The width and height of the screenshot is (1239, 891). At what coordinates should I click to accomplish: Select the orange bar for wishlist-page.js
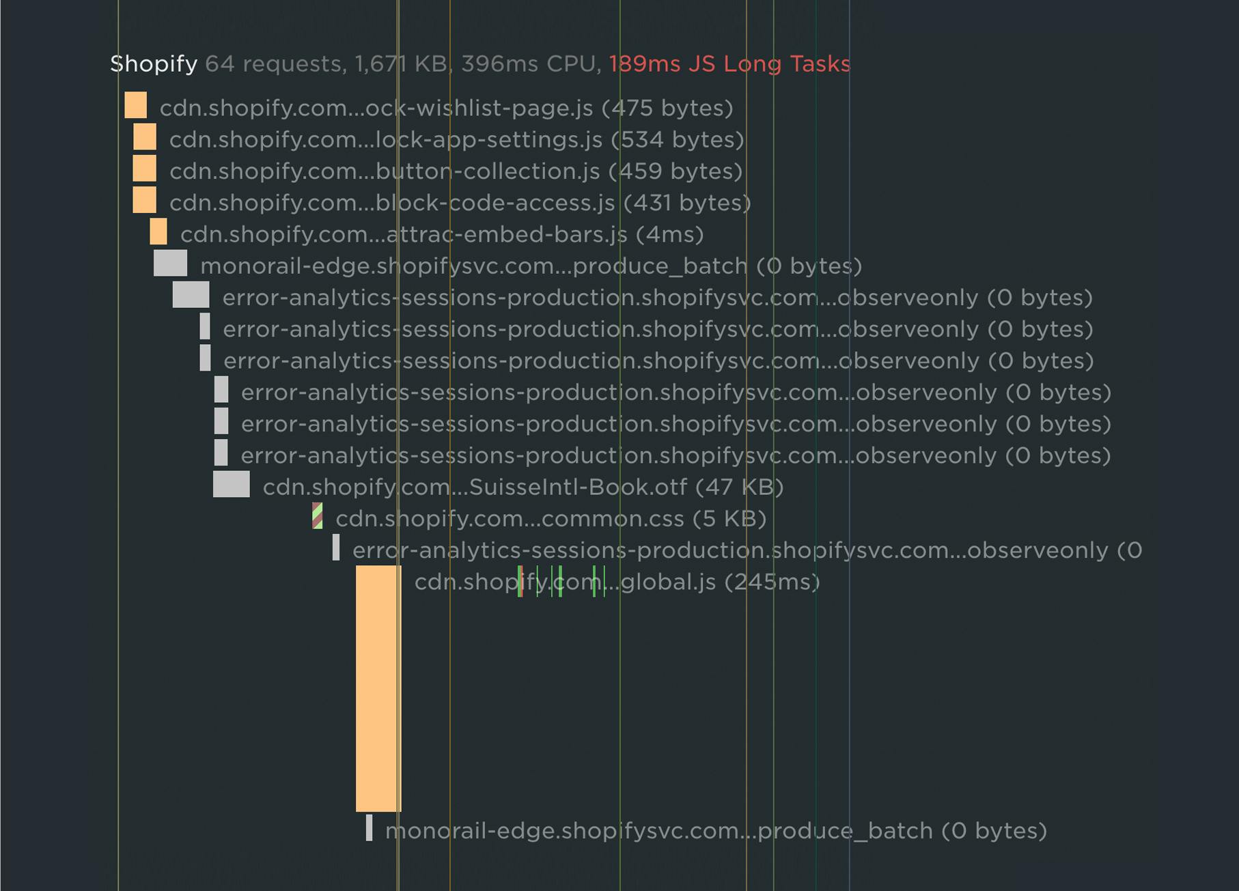(135, 106)
